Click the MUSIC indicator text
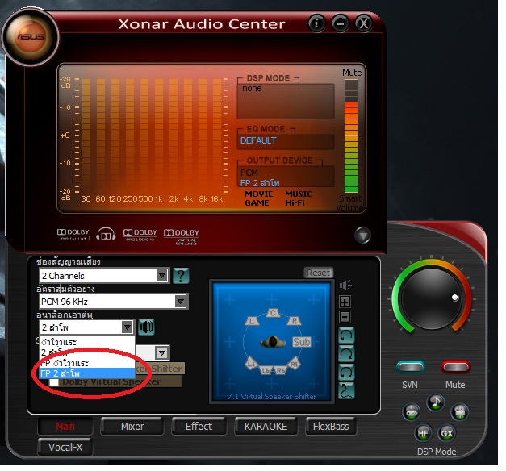Image resolution: width=506 pixels, height=471 pixels. click(299, 194)
